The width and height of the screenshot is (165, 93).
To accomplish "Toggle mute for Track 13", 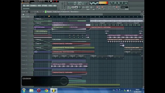I will [x=32, y=70].
